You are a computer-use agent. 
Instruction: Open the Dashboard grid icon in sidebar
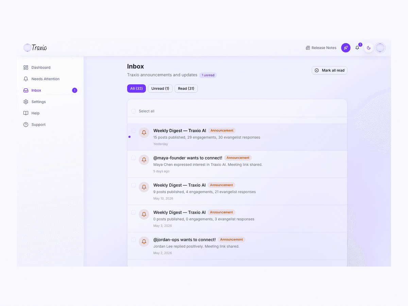point(26,67)
